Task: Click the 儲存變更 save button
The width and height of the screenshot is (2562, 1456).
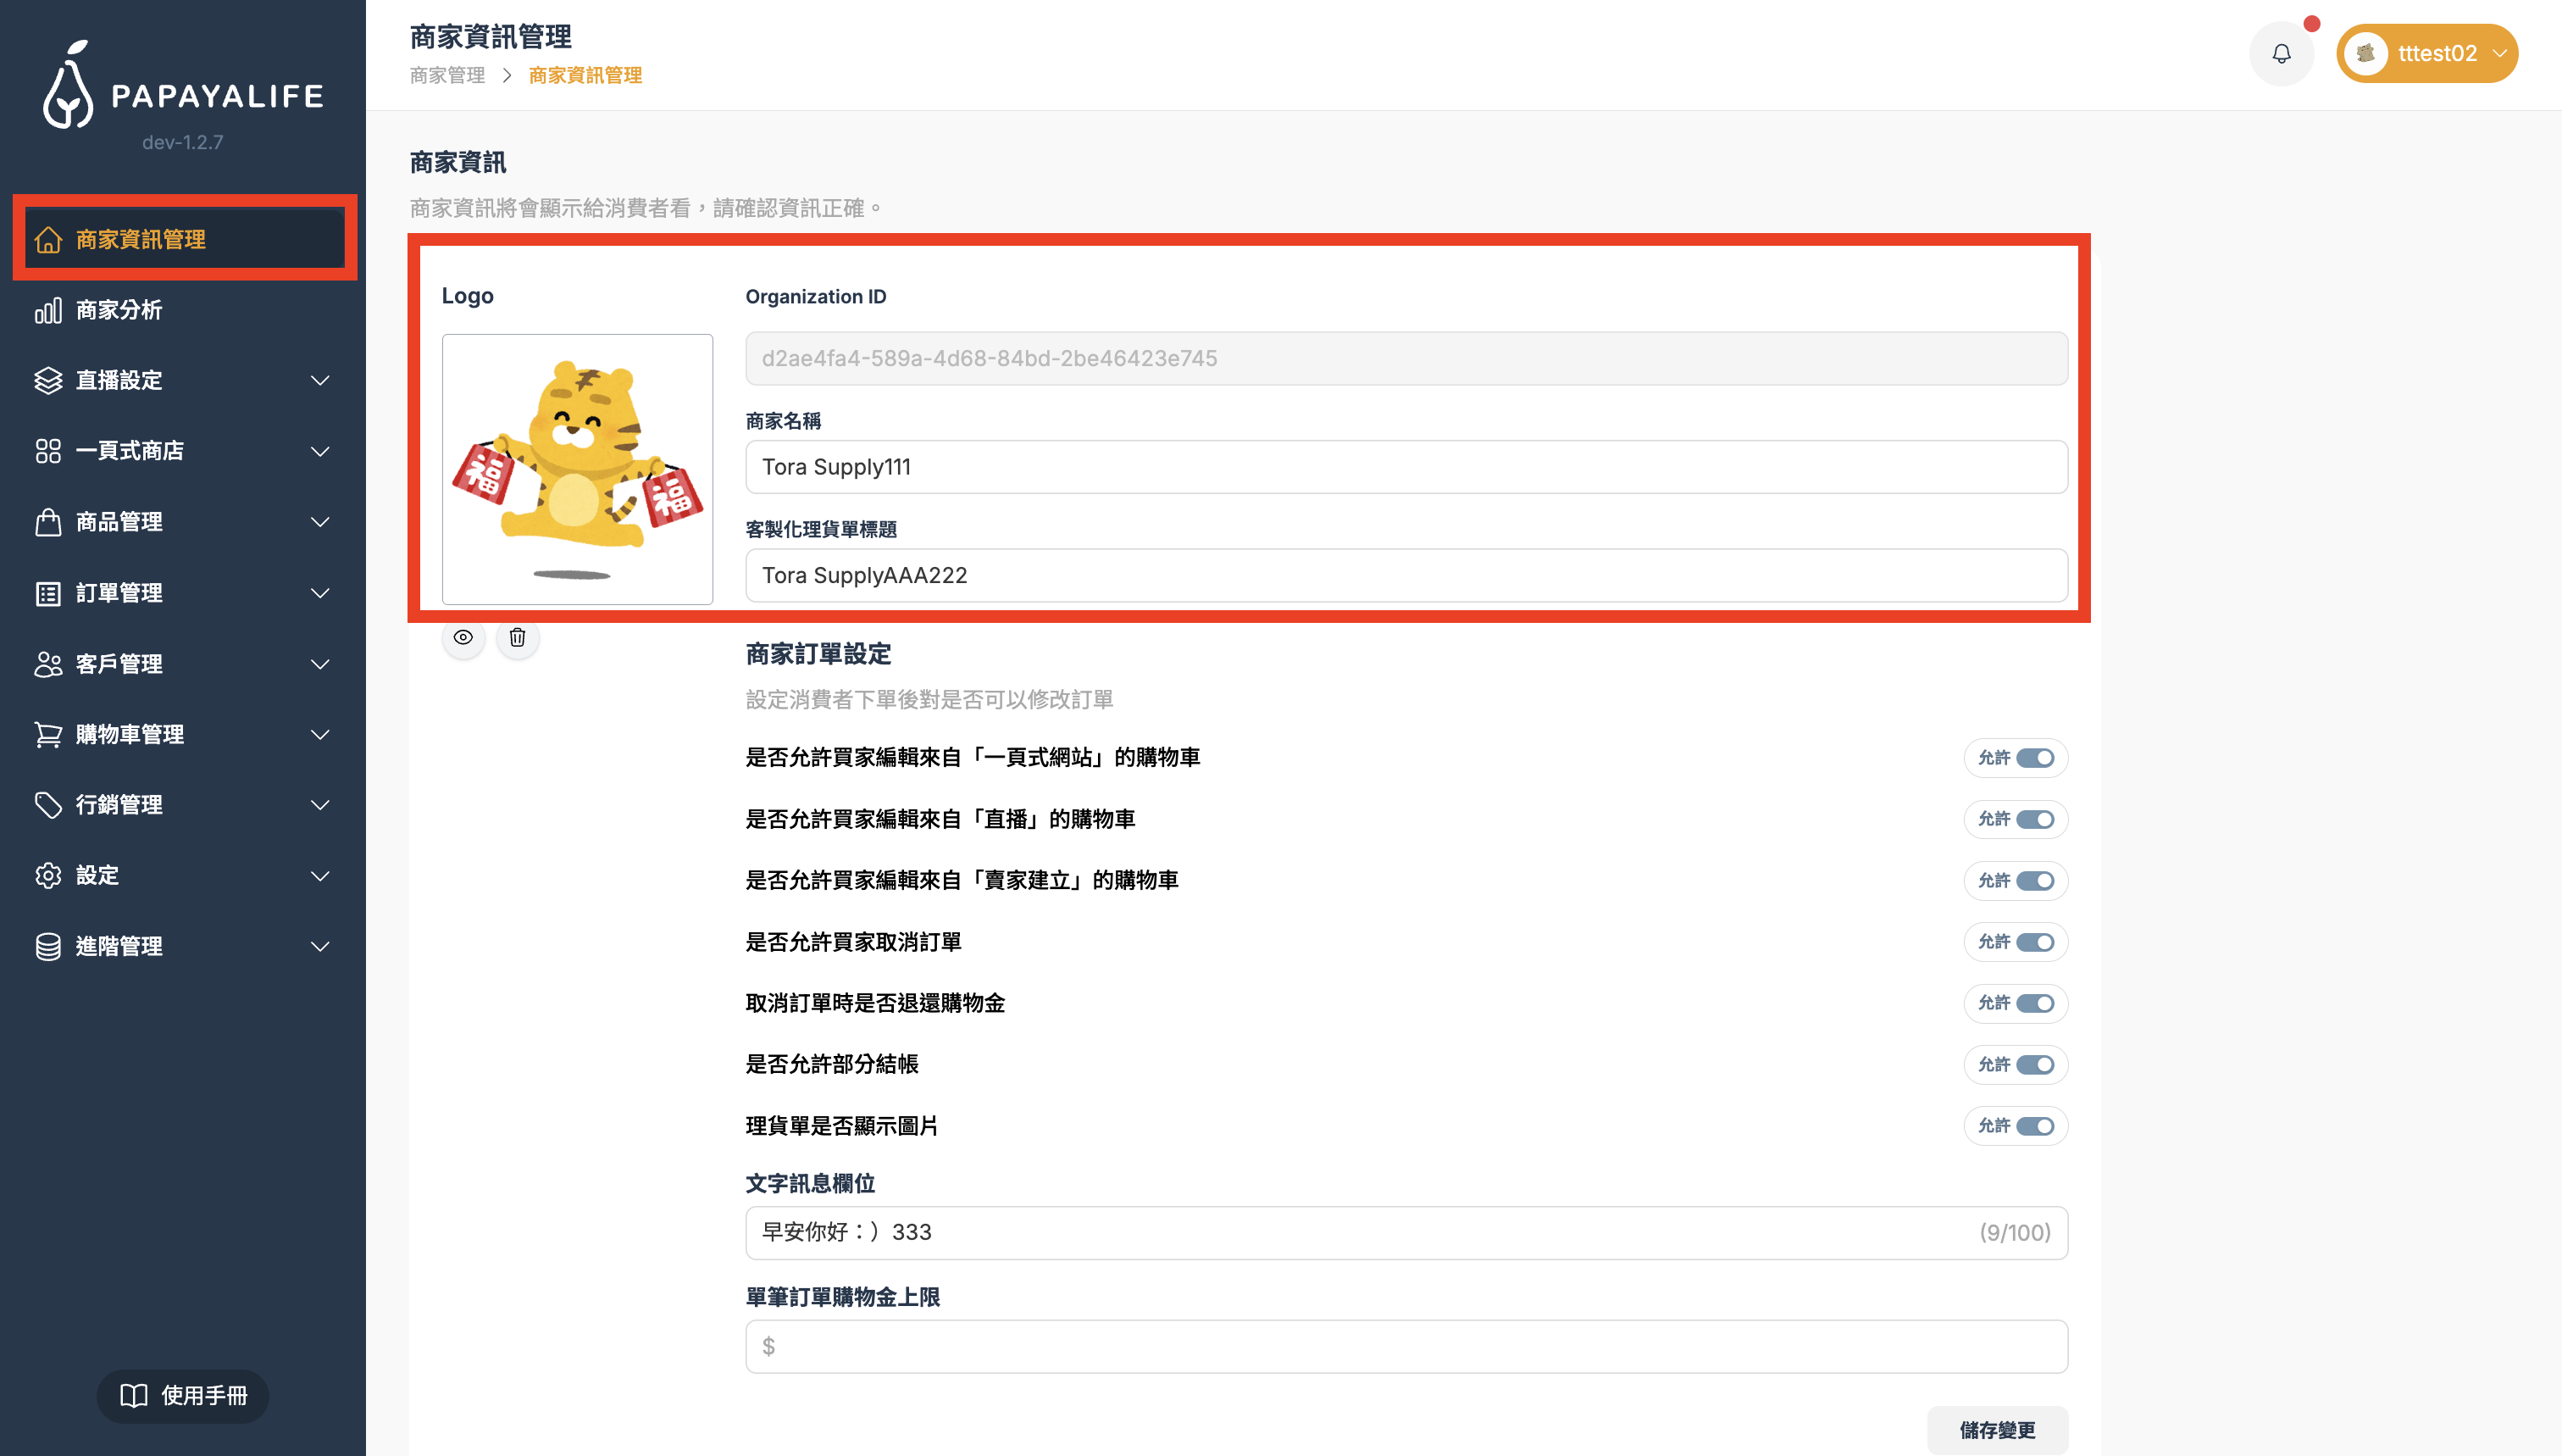Action: click(1999, 1430)
